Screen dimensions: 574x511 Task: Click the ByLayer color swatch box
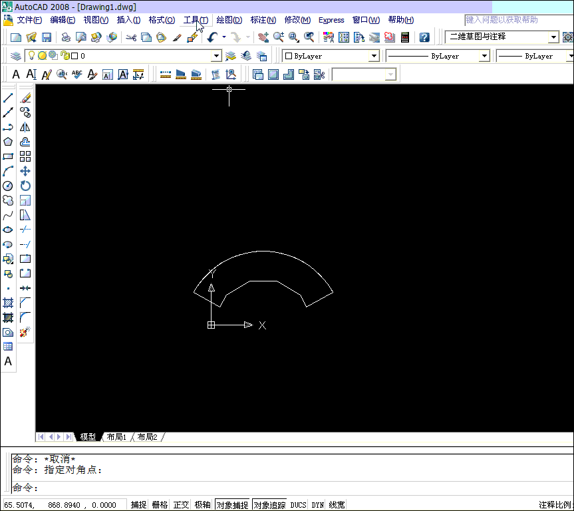pos(289,56)
